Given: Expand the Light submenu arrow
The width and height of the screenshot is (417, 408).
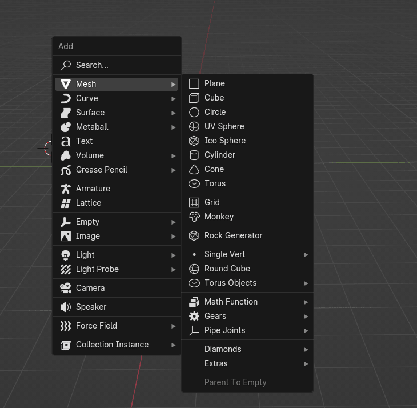Looking at the screenshot, I should [173, 255].
